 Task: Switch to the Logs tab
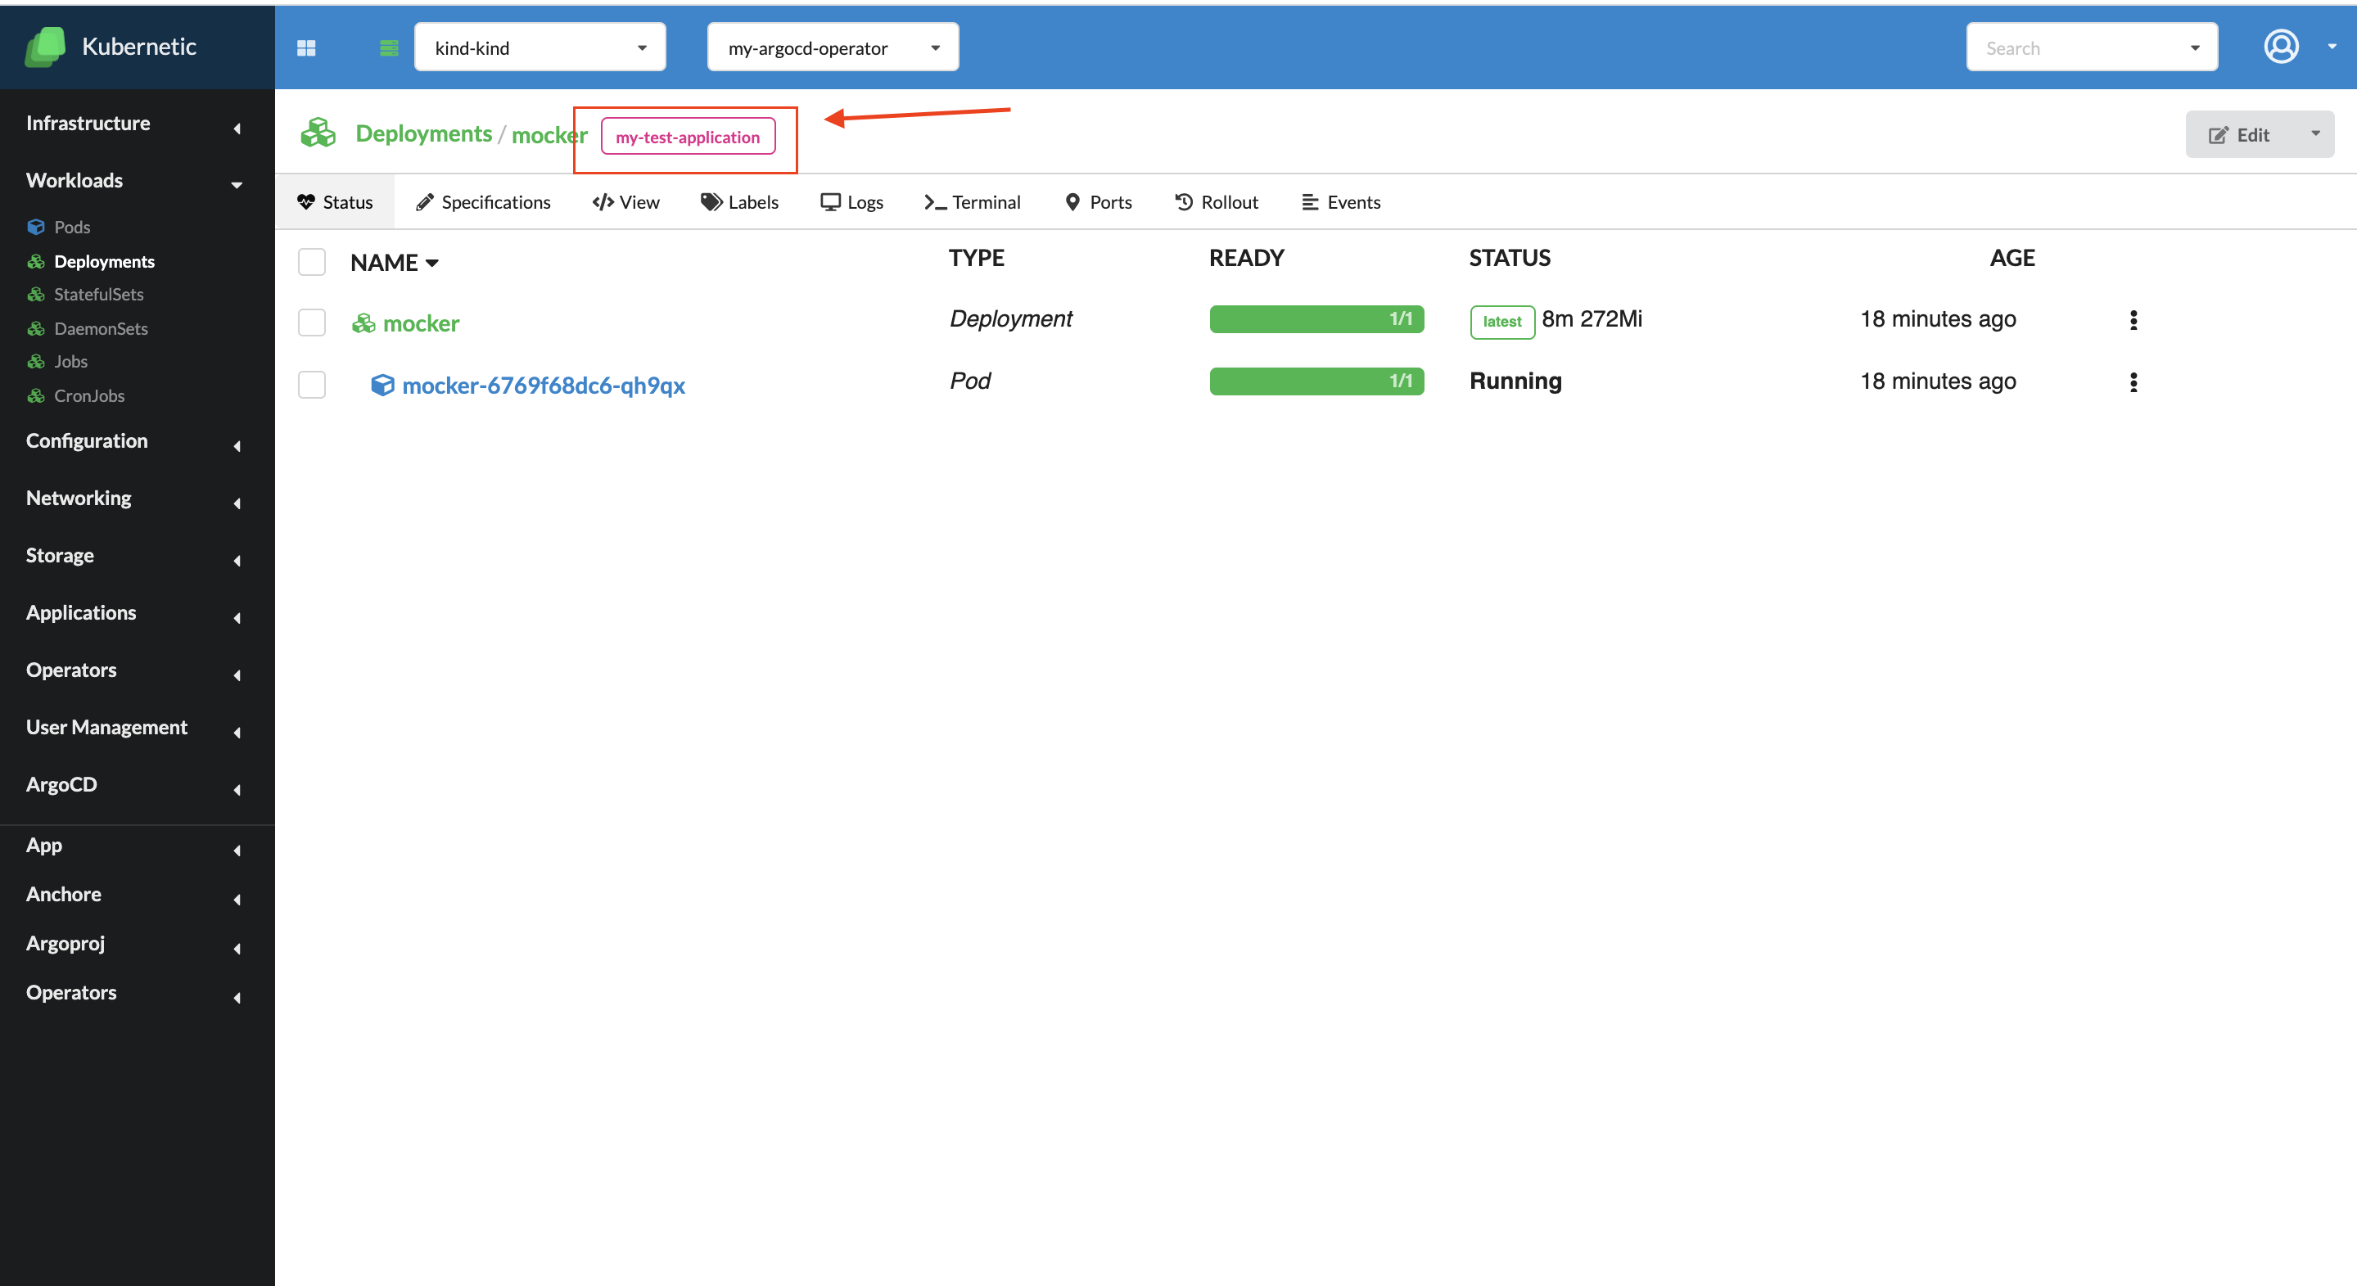(851, 202)
